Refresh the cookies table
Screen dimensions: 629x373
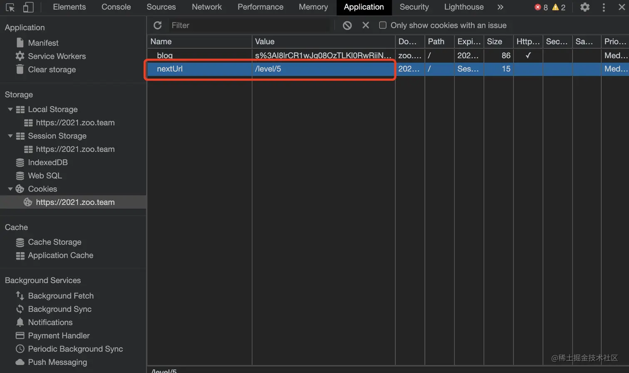click(158, 25)
